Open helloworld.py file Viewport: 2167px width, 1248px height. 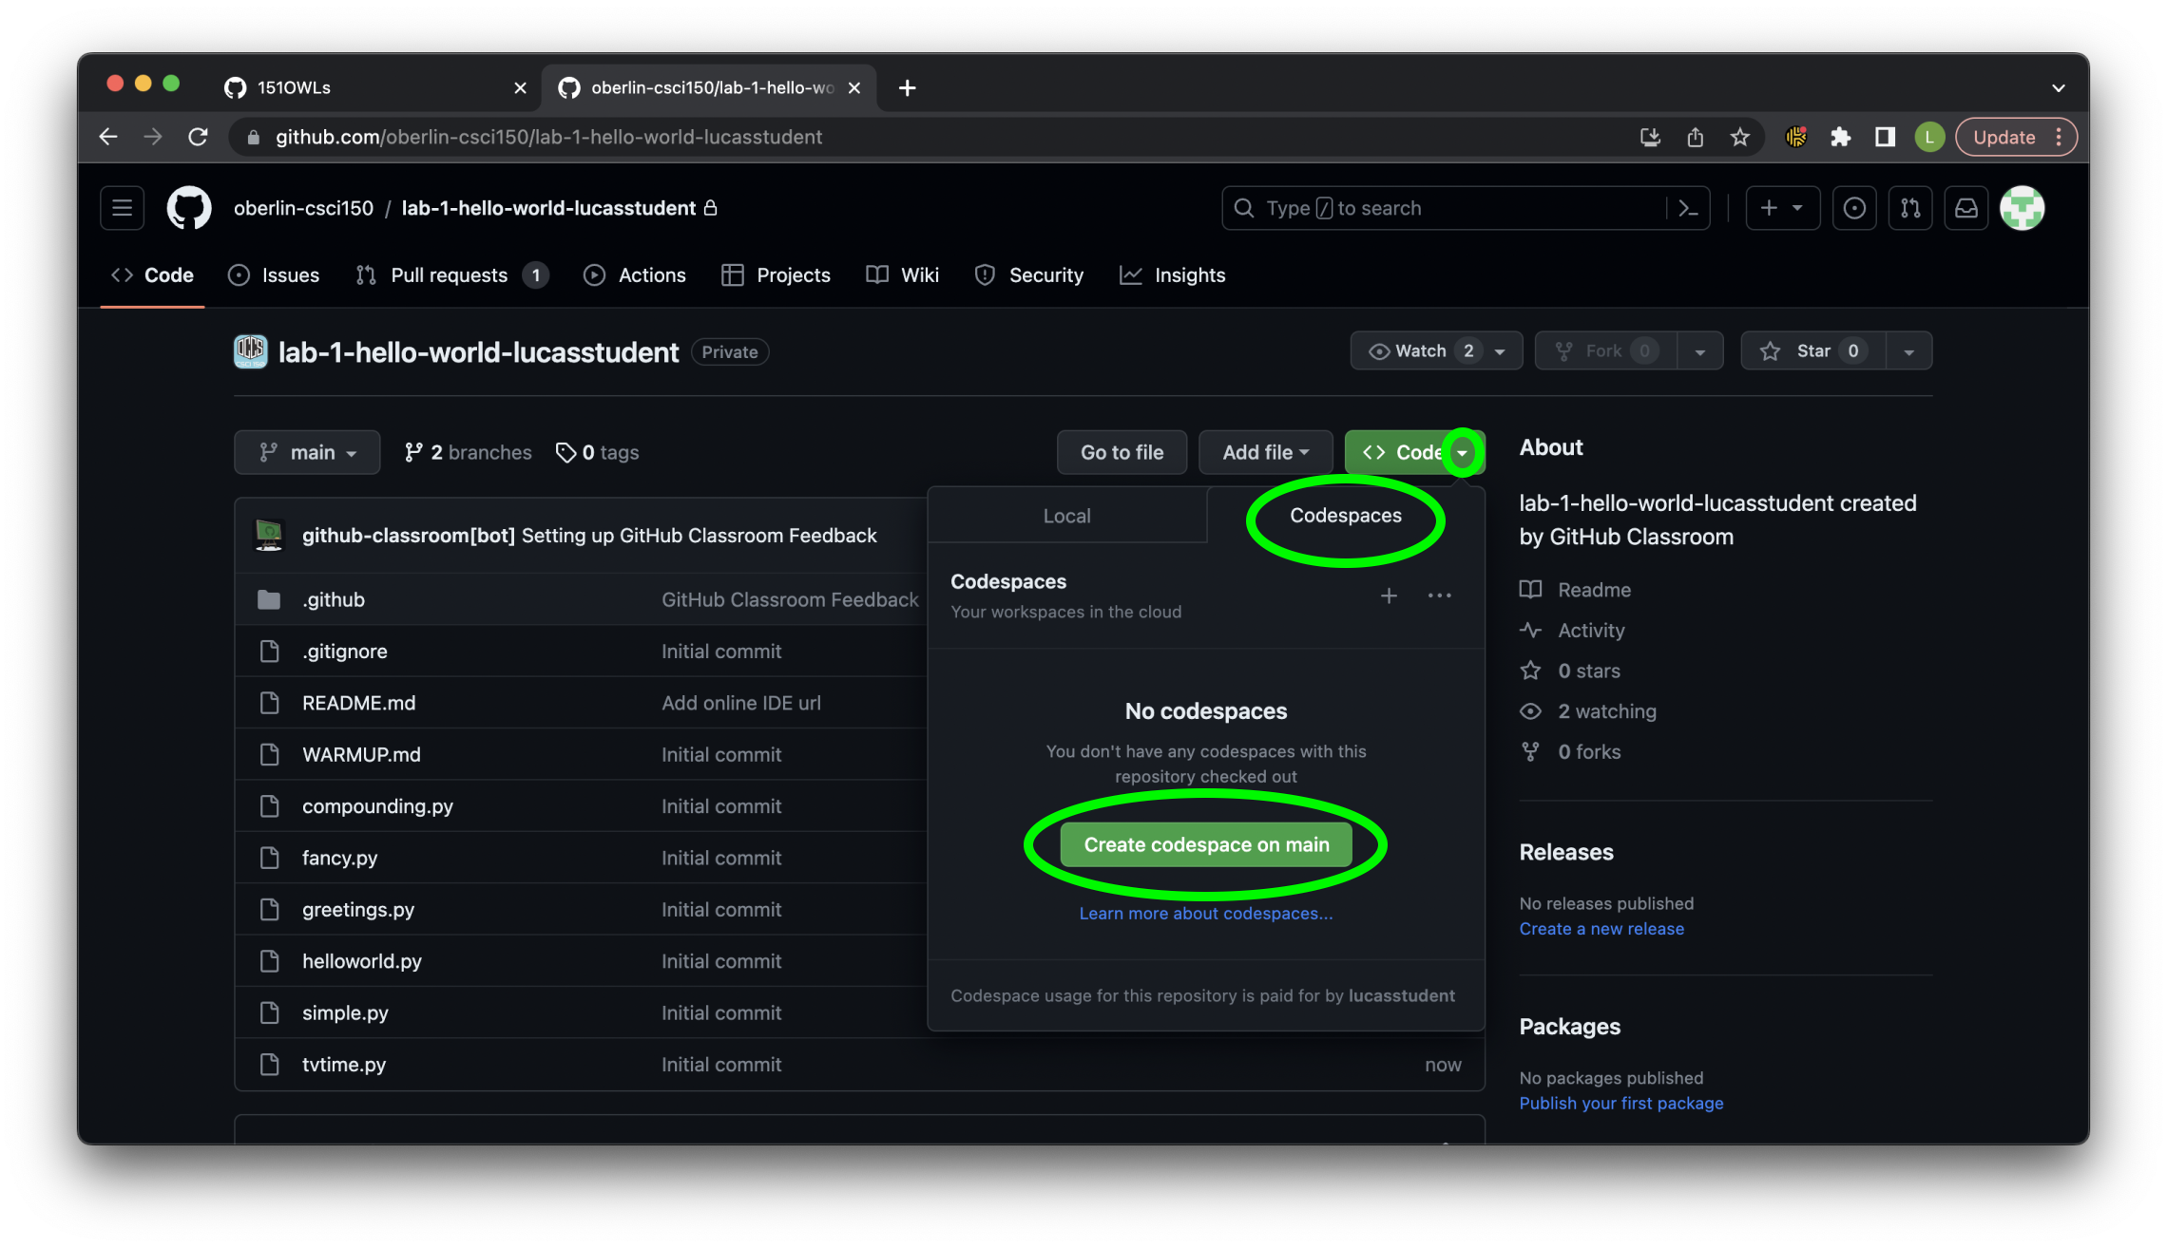362,961
